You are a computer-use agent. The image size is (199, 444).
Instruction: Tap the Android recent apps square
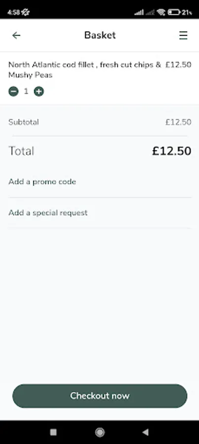pyautogui.click(x=53, y=432)
